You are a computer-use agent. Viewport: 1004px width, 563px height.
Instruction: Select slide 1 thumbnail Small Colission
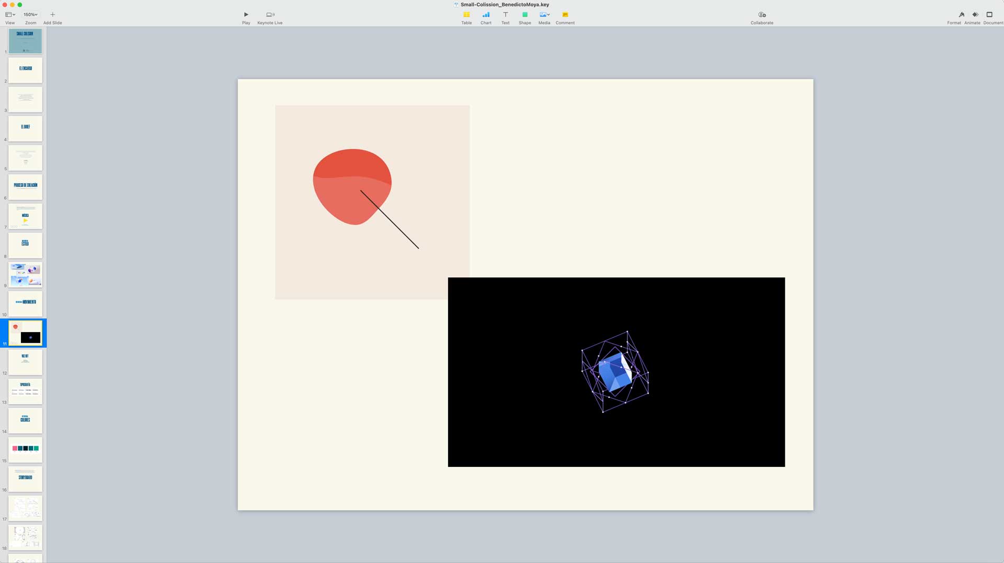pyautogui.click(x=25, y=41)
